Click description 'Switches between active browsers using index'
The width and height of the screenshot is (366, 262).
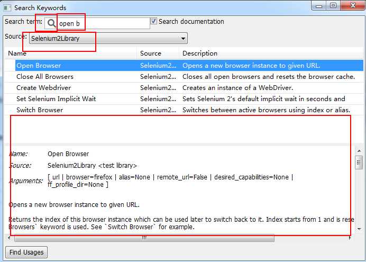click(x=267, y=110)
